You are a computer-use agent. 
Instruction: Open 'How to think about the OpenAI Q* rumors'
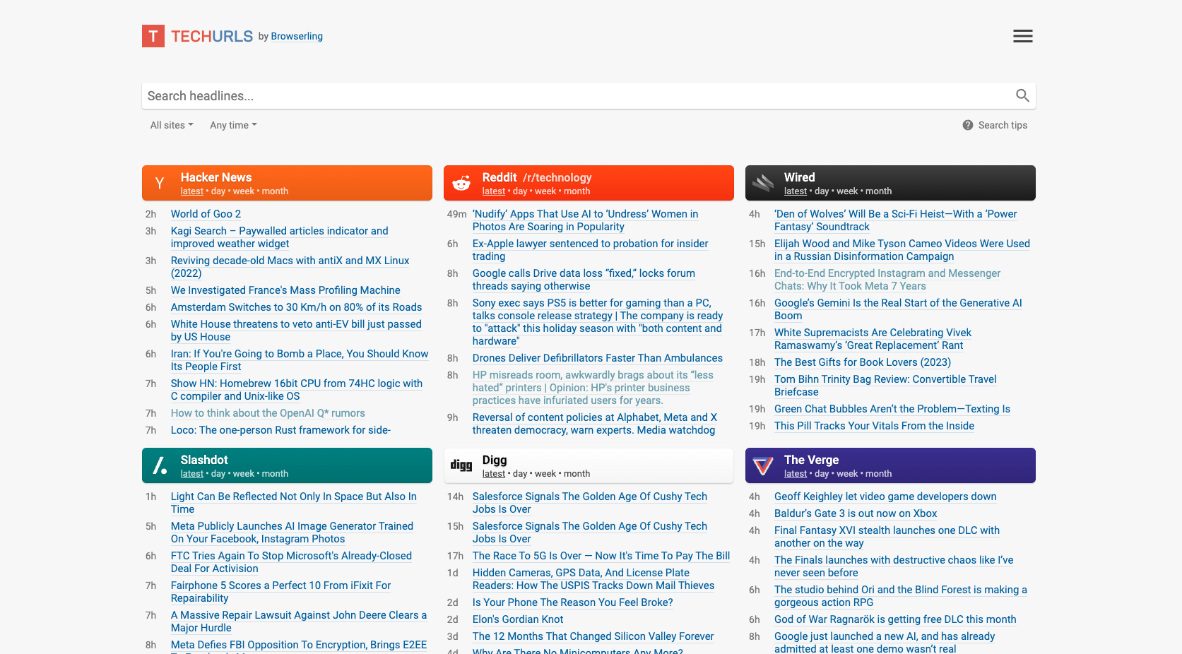(268, 413)
